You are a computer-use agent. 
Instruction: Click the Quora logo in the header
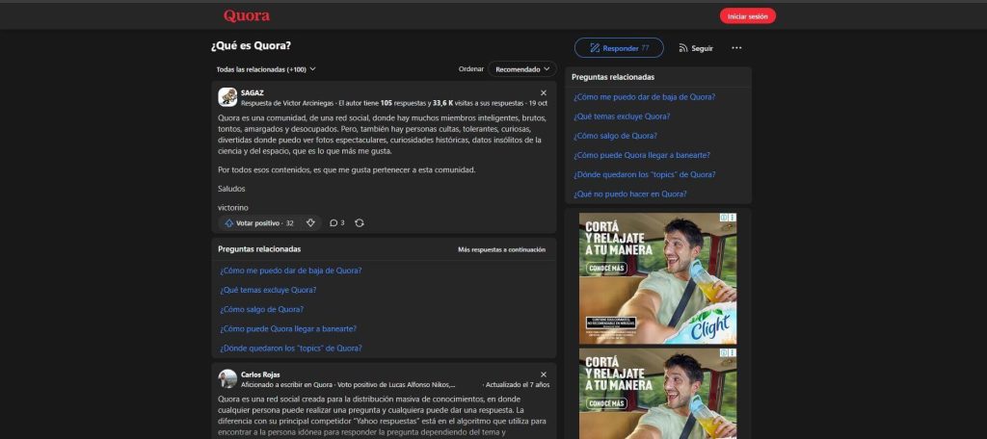(247, 15)
